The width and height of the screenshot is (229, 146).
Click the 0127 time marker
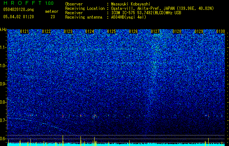(155, 31)
